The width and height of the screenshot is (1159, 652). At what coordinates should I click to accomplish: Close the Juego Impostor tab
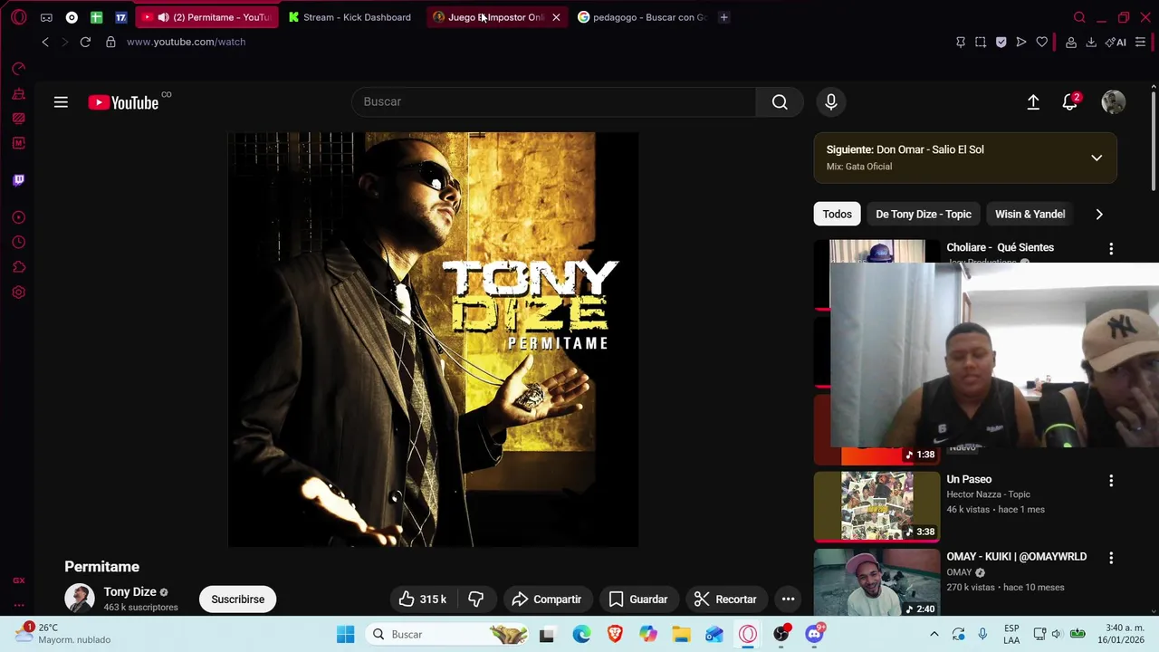556,17
